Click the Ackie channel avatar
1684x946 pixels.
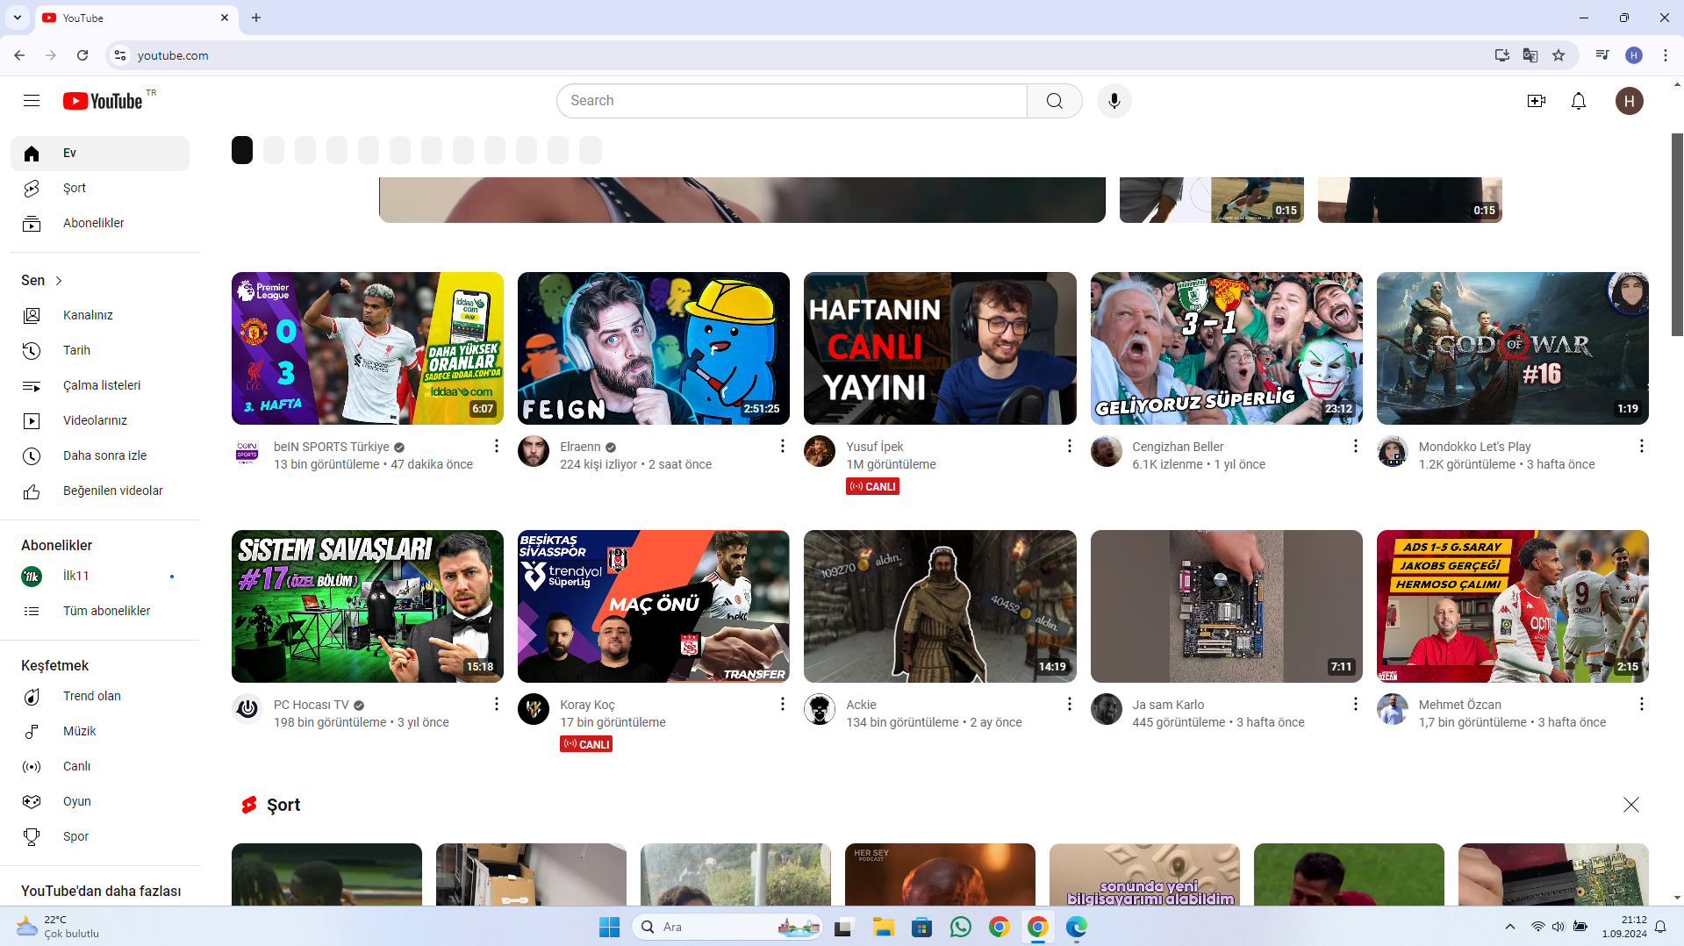[x=820, y=709]
